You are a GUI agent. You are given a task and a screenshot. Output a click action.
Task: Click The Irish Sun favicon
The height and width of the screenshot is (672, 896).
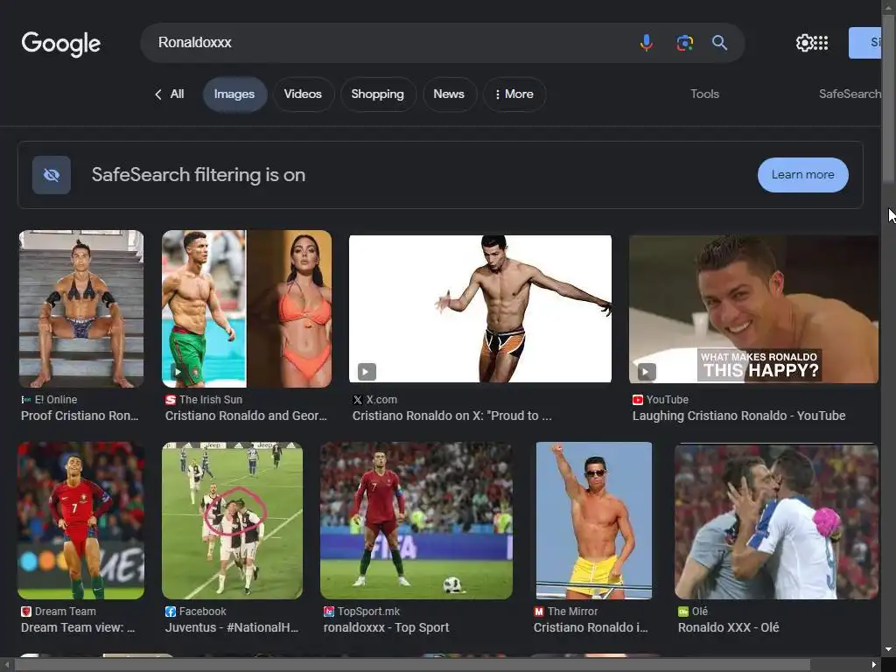pyautogui.click(x=171, y=399)
